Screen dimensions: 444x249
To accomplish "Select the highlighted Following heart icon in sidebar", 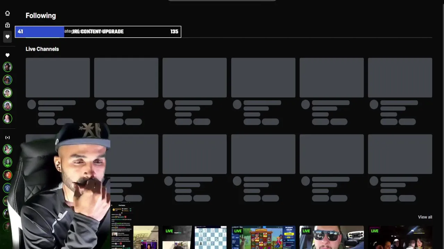I will click(x=7, y=37).
